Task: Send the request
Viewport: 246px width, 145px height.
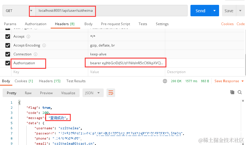Action: 200,11
